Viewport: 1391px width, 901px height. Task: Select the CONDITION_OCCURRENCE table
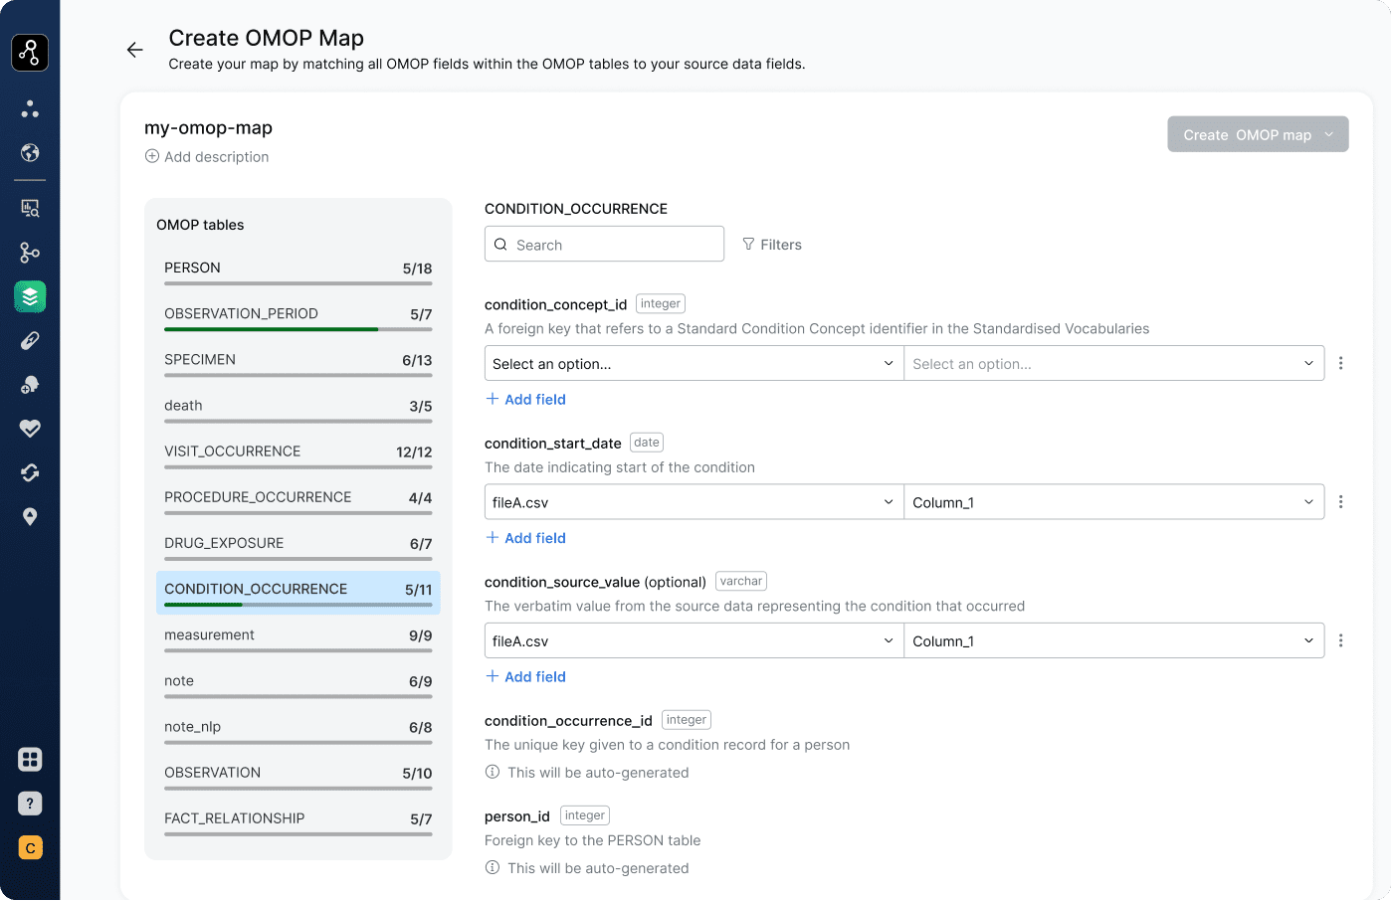point(298,592)
